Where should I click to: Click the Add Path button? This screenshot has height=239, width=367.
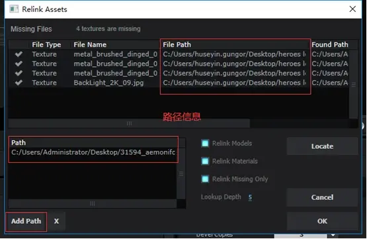pyautogui.click(x=26, y=221)
